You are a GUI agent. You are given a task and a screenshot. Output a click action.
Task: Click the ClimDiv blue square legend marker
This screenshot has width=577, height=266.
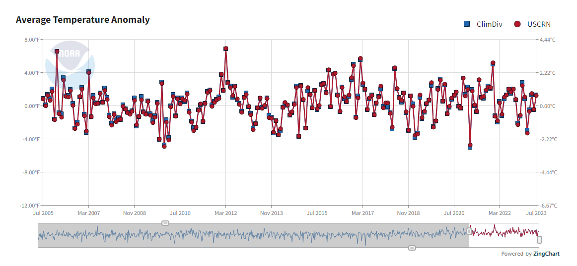[467, 24]
